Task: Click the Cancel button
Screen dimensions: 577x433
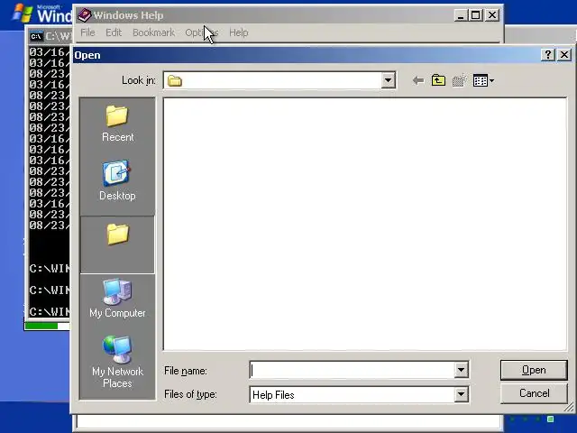Action: (534, 393)
